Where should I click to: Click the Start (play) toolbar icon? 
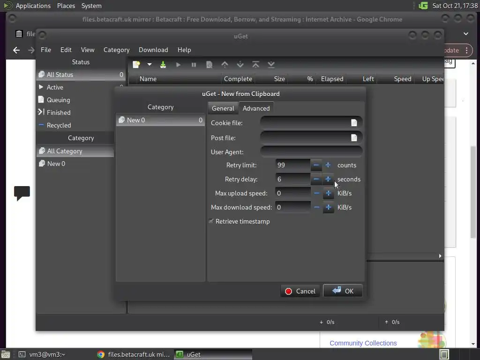178,65
